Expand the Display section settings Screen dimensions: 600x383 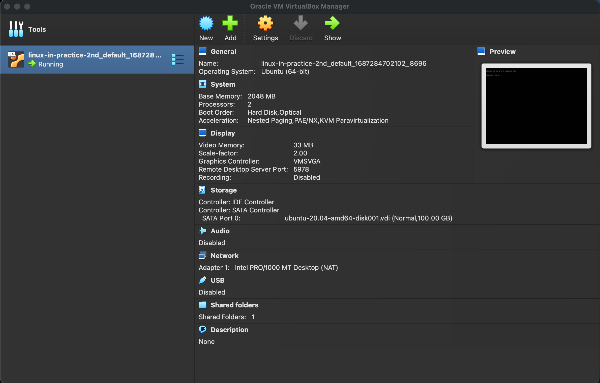point(223,133)
